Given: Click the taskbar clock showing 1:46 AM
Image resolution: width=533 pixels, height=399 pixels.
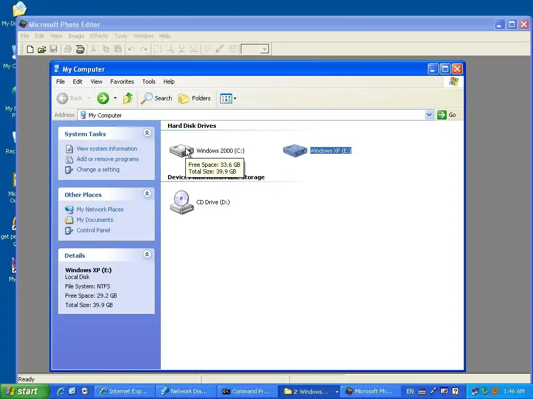Looking at the screenshot, I should pos(514,392).
